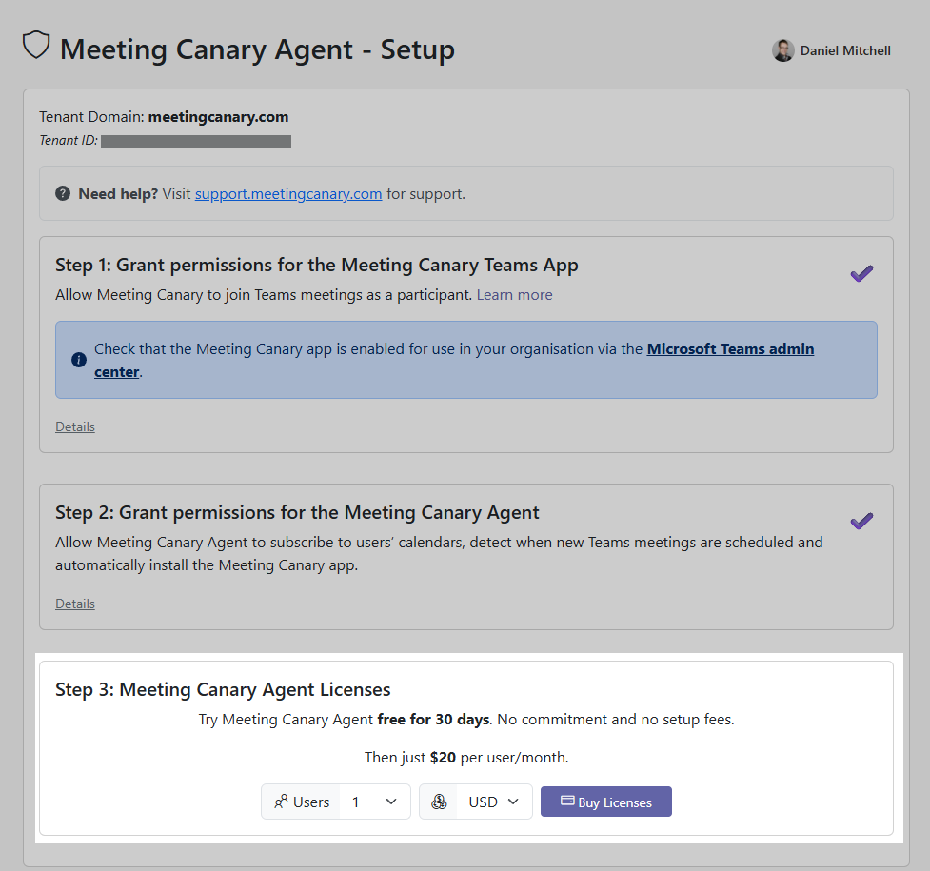
Task: Click the redacted Tenant ID field
Action: coord(196,142)
